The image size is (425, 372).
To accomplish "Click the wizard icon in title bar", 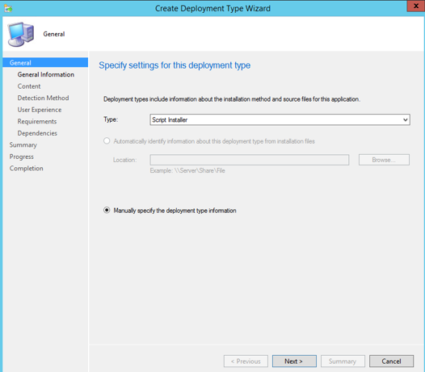I will coord(8,8).
